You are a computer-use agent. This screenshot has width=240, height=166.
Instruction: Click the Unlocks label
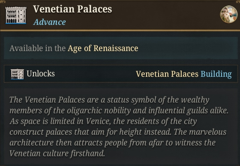[41, 74]
